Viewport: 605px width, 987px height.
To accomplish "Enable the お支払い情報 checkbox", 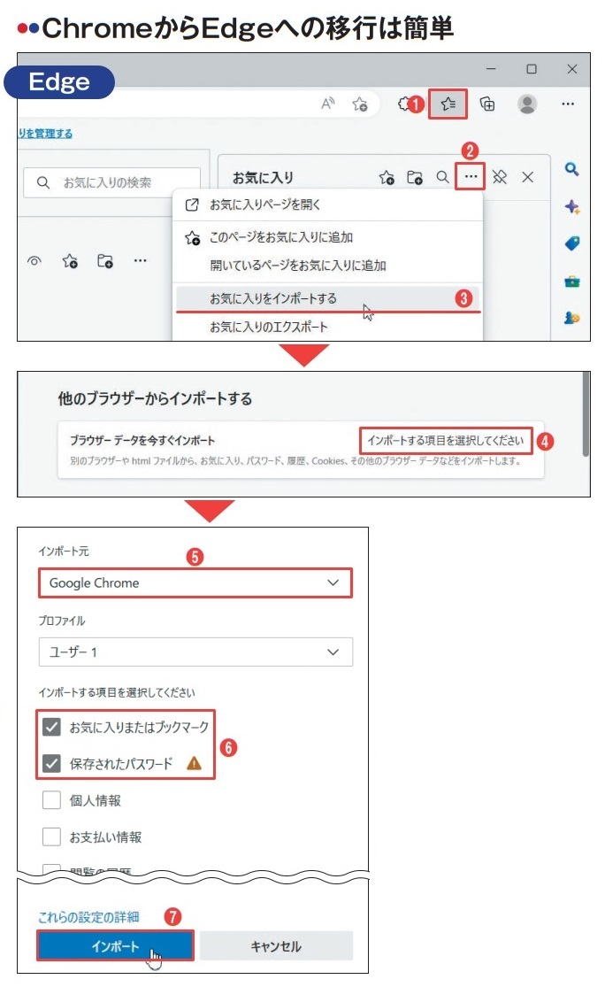I will 51,837.
